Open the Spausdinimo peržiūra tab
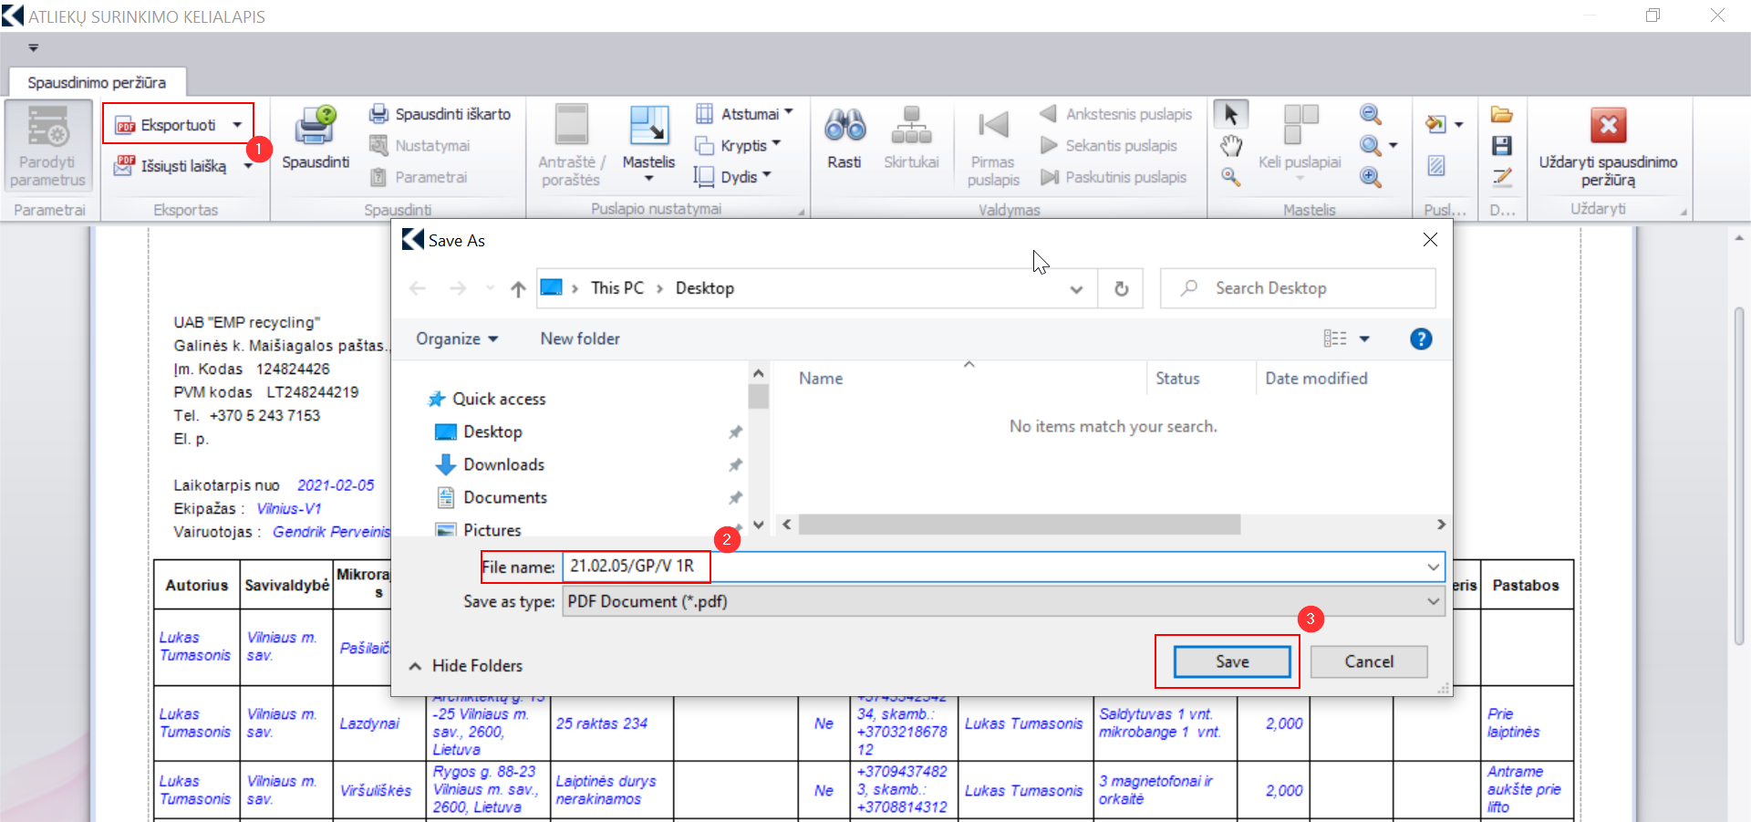Viewport: 1751px width, 822px height. click(x=97, y=83)
